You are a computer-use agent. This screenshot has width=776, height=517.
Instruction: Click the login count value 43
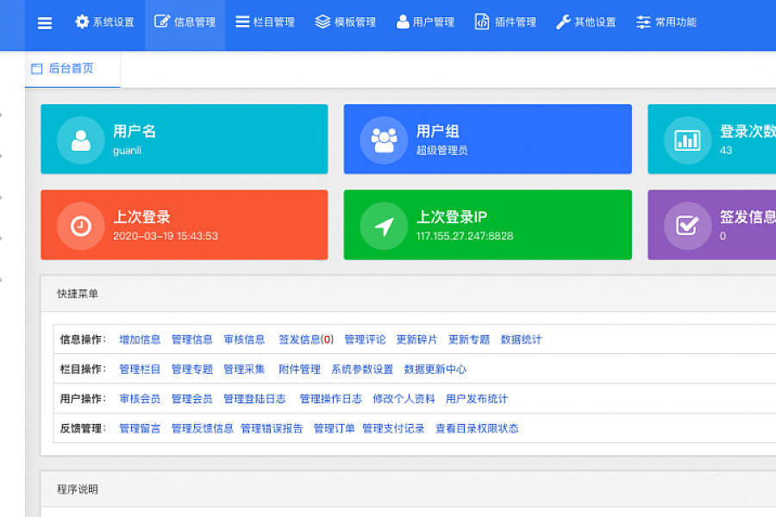725,151
